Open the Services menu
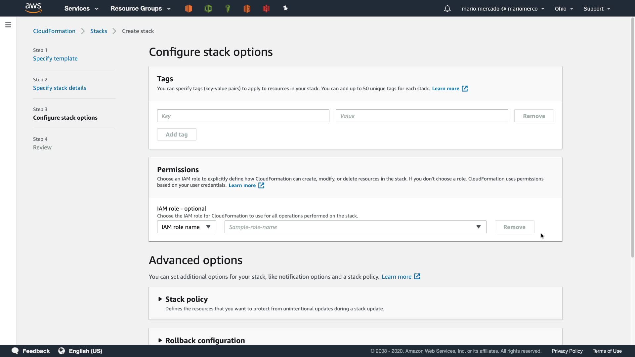 [x=81, y=9]
